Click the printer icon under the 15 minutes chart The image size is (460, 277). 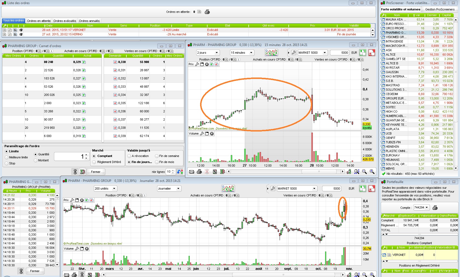pos(199,172)
